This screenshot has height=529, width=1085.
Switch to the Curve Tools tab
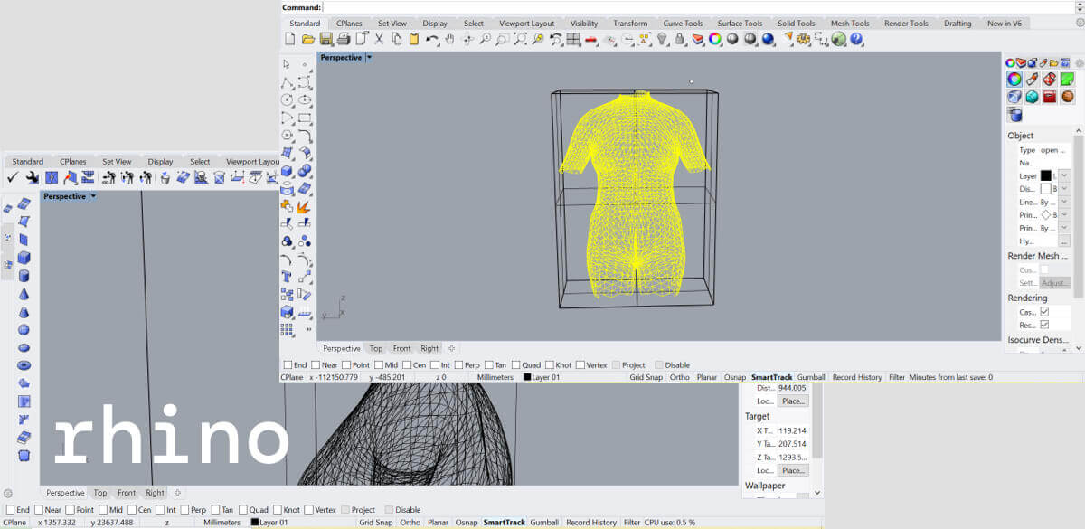(x=683, y=24)
